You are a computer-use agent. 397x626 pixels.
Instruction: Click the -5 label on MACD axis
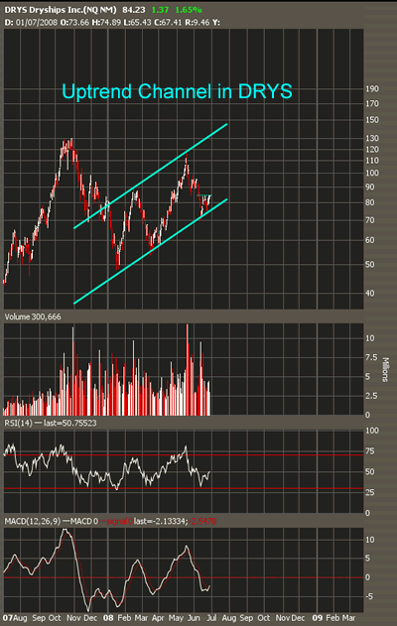click(x=370, y=596)
